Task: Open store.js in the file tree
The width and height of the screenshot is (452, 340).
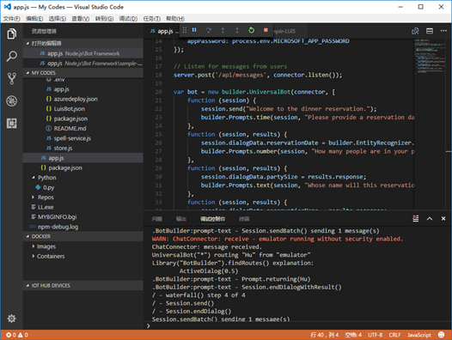Action: coord(83,148)
